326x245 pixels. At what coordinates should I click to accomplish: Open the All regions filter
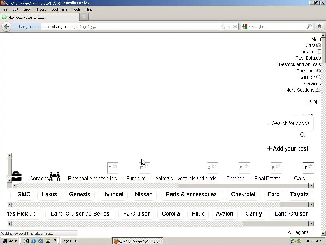298,232
